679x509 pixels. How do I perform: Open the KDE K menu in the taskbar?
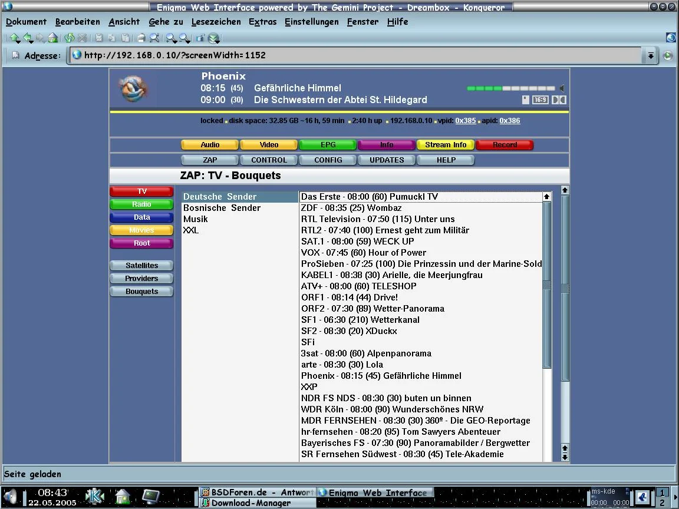click(95, 496)
